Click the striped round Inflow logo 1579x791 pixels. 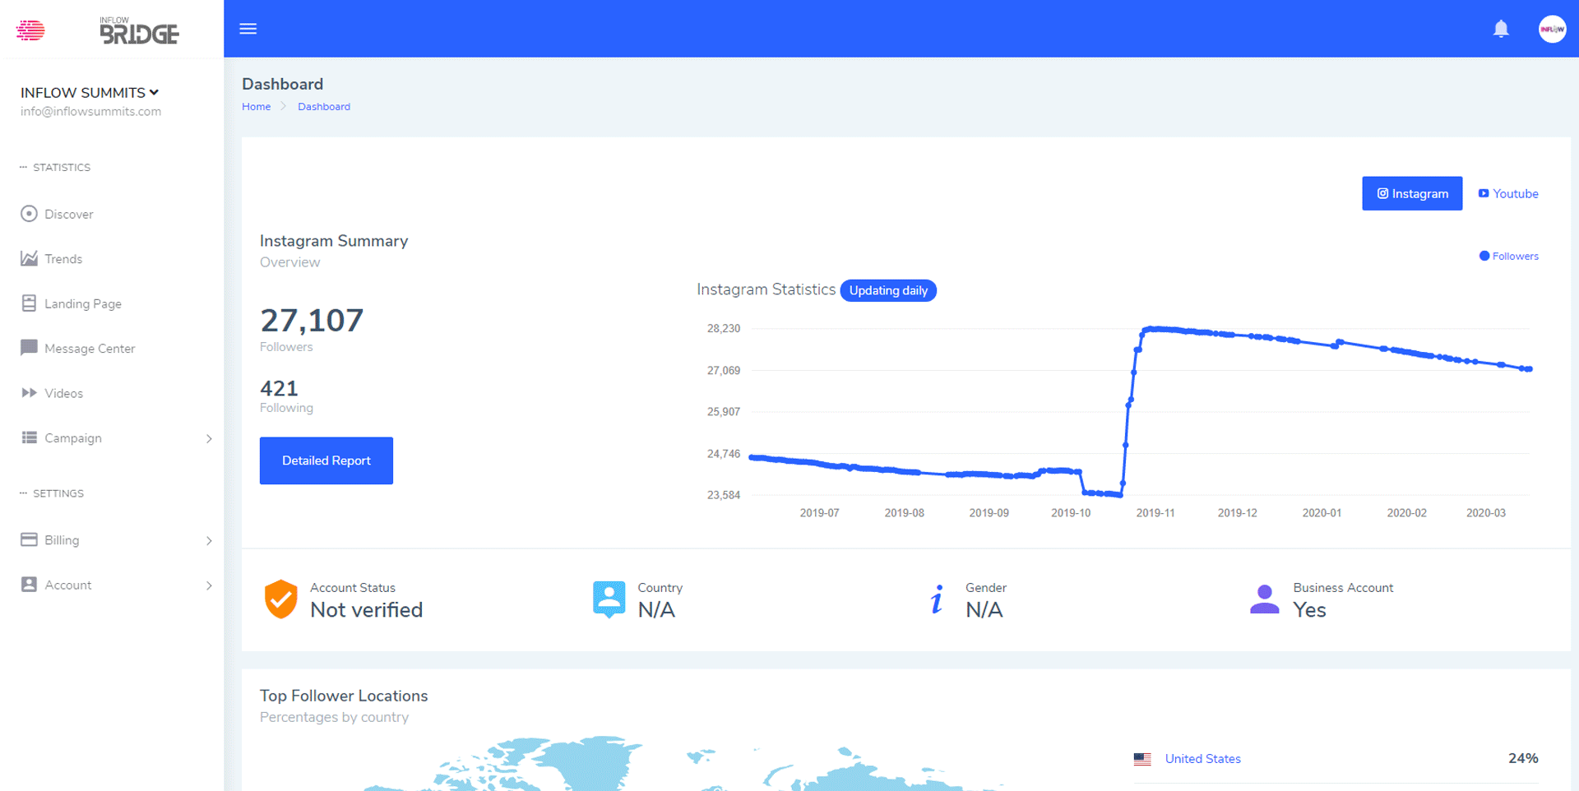click(x=30, y=30)
